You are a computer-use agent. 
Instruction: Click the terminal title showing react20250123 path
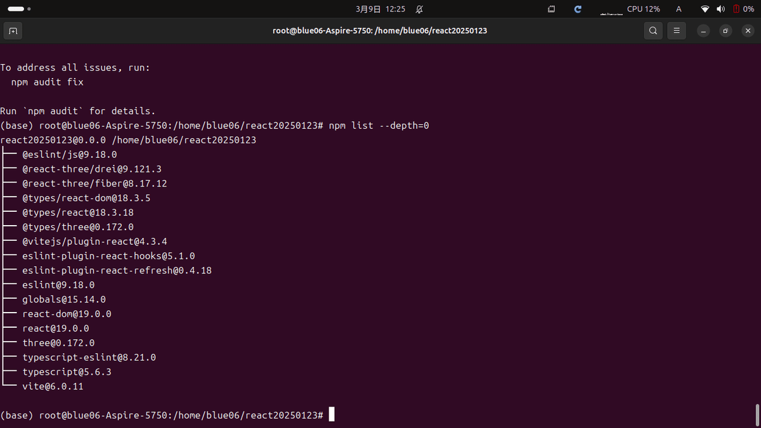pos(379,30)
